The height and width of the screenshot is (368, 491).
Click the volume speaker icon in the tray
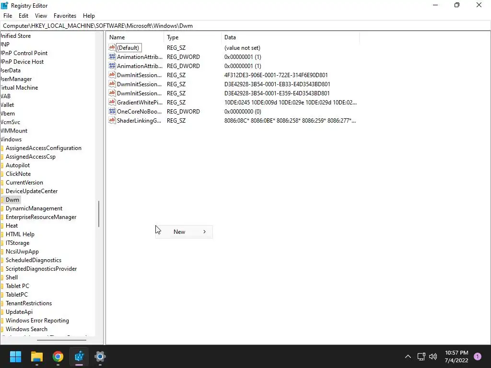pos(433,356)
